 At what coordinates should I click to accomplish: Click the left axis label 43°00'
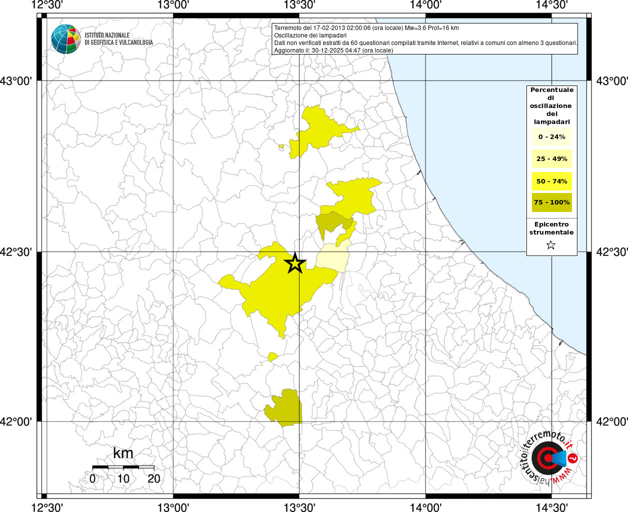pos(17,81)
